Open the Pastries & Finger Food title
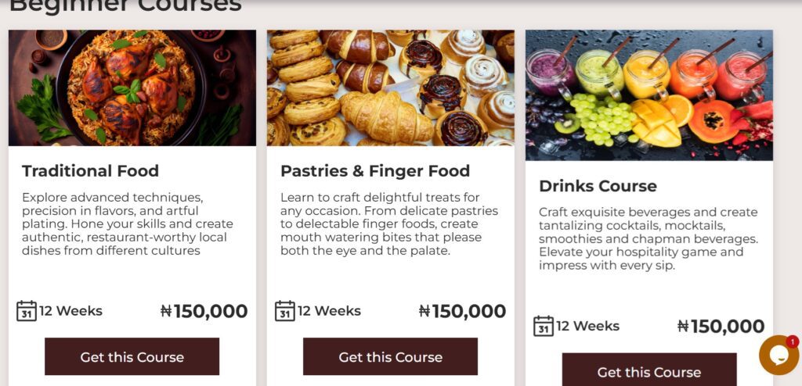The height and width of the screenshot is (386, 802). (375, 171)
